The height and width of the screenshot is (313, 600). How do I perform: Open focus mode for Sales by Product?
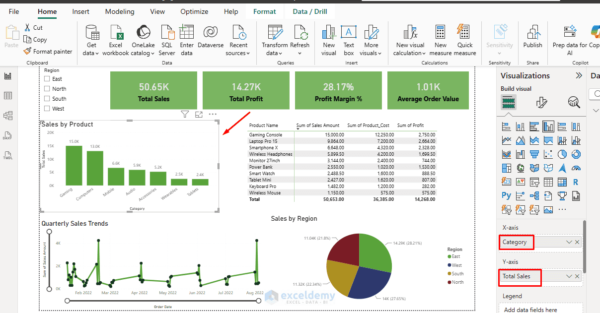[199, 115]
